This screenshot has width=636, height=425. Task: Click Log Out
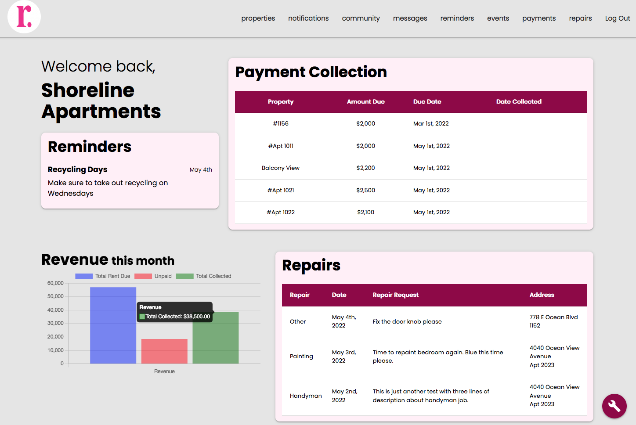point(617,18)
